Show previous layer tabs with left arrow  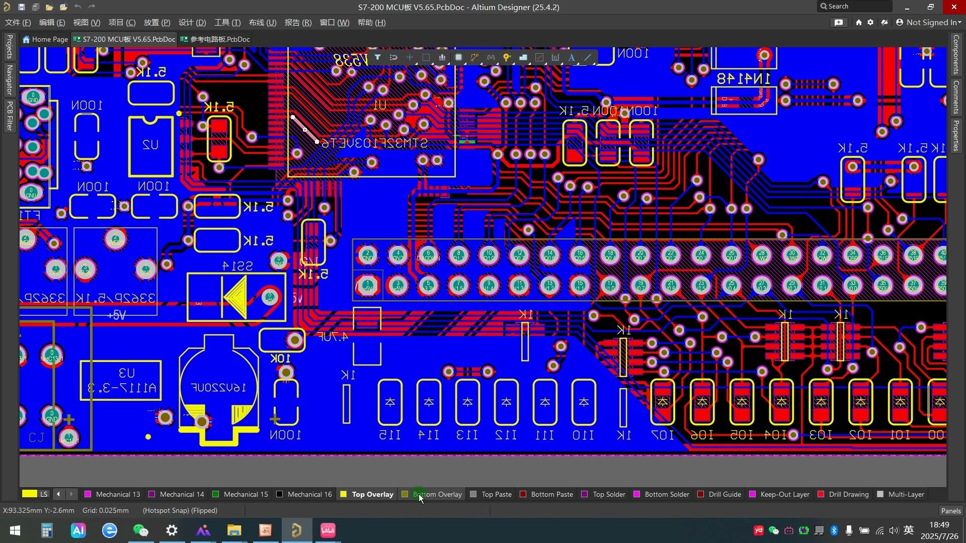coord(58,495)
